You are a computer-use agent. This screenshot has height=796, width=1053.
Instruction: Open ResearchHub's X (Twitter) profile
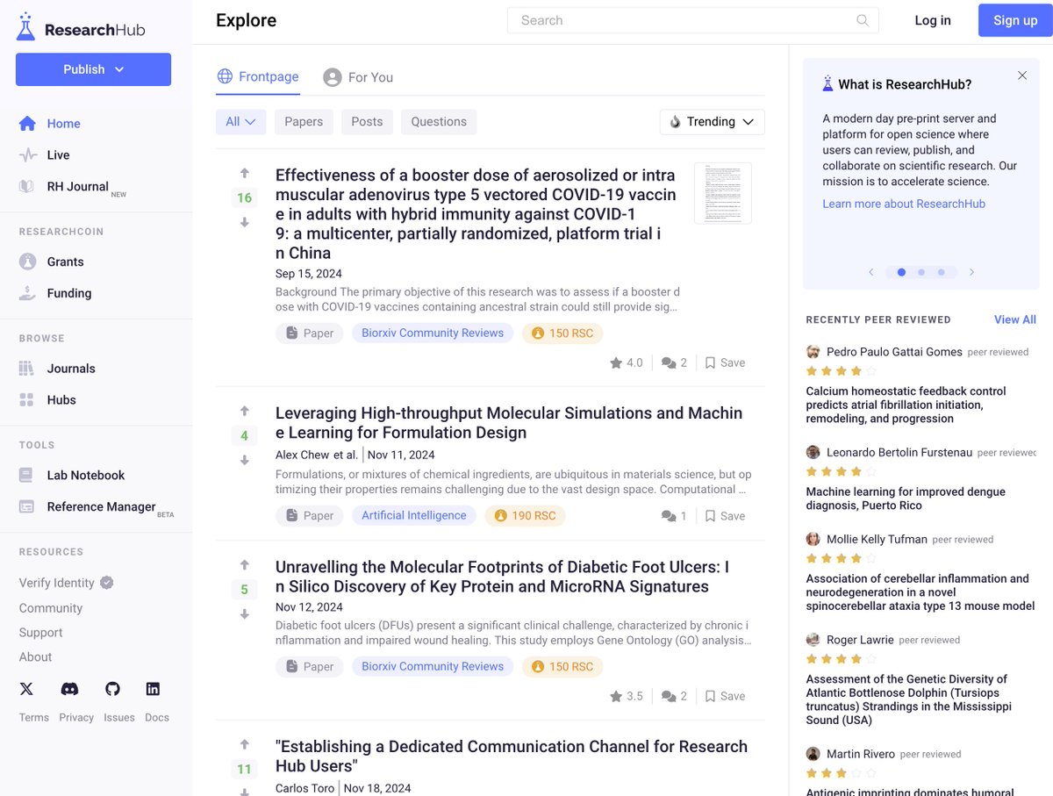coord(27,689)
